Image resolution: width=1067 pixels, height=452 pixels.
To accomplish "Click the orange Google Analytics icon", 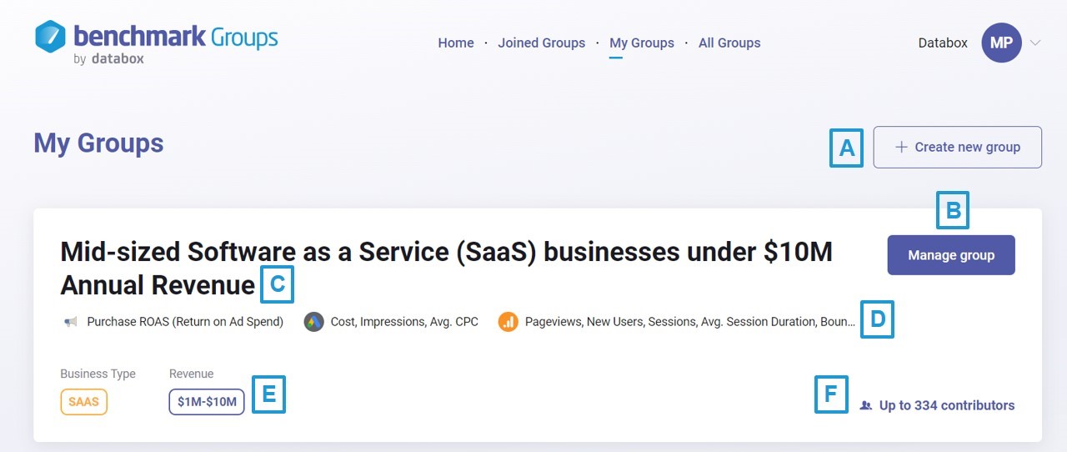I will coord(508,322).
